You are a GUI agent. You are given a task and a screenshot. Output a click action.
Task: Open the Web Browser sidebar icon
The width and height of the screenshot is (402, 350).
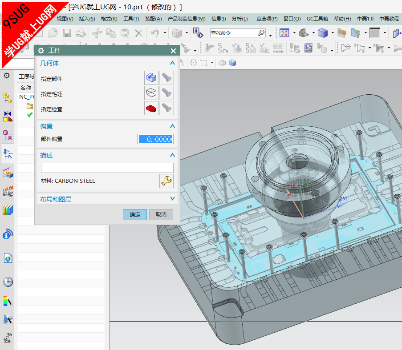[x=8, y=258]
